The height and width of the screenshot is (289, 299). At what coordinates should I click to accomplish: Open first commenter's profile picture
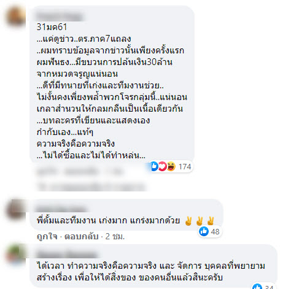(16, 17)
